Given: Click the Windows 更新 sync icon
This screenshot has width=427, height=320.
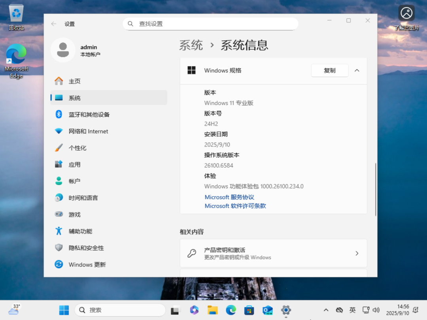Looking at the screenshot, I should [59, 264].
